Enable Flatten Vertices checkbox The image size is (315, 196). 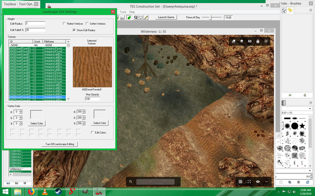click(64, 23)
